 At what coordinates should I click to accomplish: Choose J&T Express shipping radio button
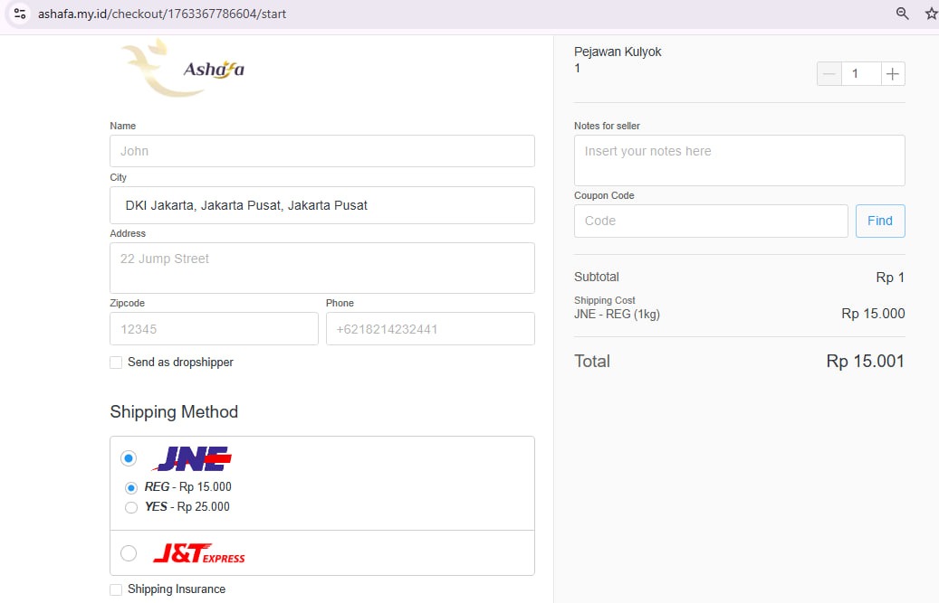(x=129, y=553)
